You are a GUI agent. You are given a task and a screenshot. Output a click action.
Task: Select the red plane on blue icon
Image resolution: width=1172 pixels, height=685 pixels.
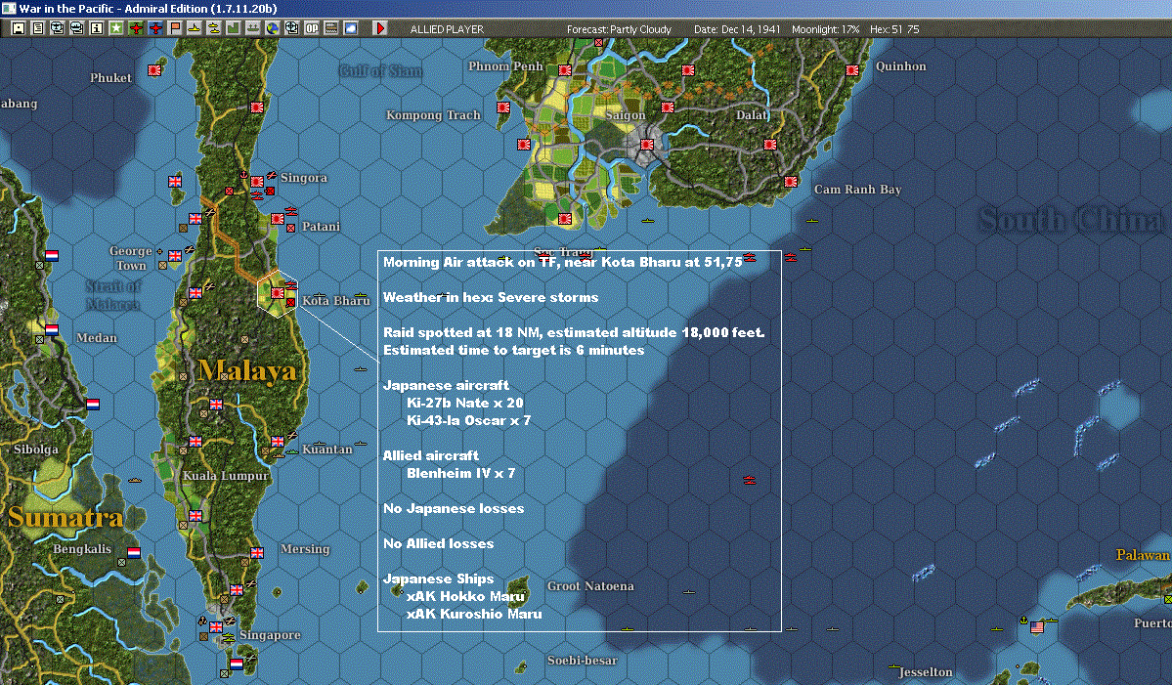pyautogui.click(x=155, y=28)
